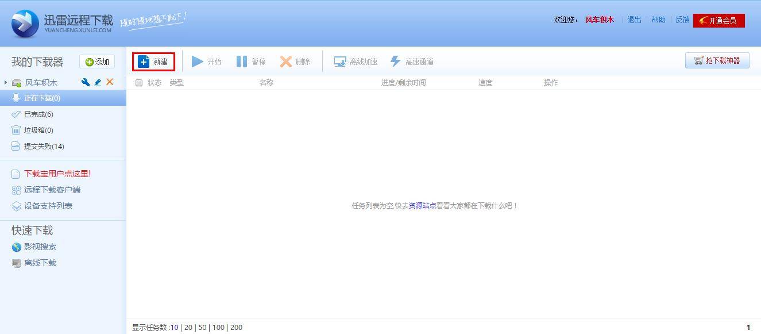The image size is (761, 334).
Task: Click the 删除 delete X icon
Action: (x=285, y=62)
